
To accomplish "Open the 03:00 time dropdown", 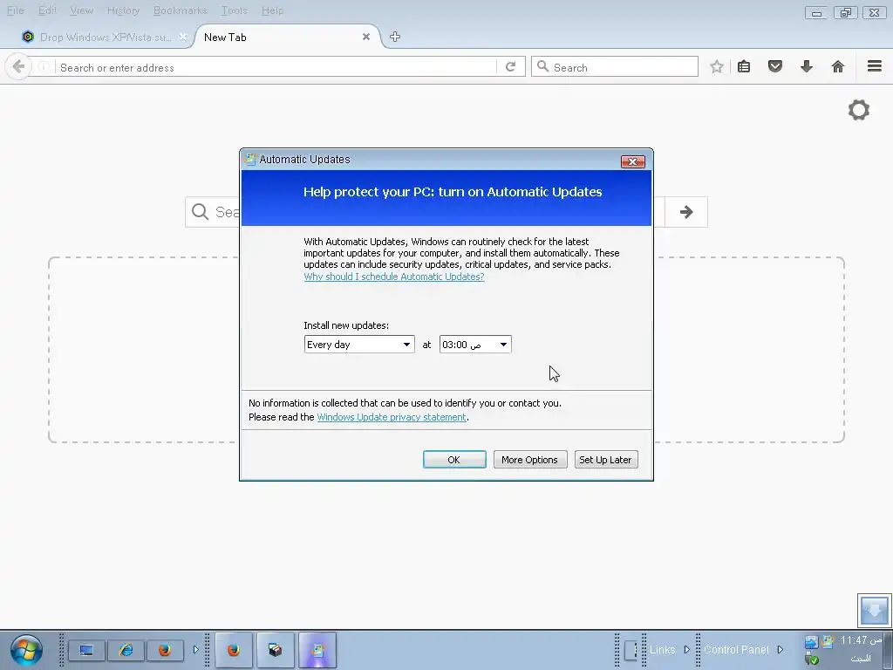I will click(x=475, y=344).
